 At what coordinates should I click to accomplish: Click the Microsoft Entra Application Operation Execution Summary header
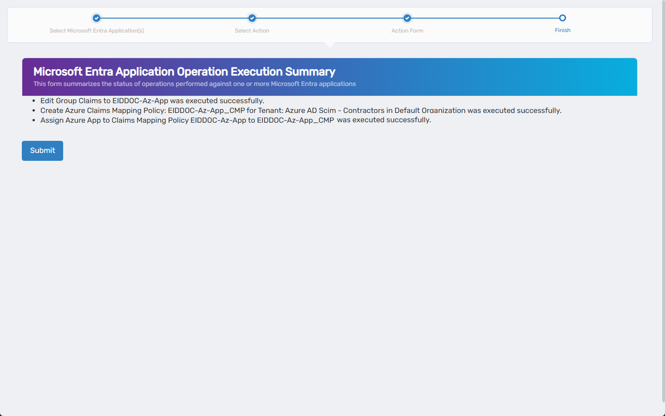184,72
